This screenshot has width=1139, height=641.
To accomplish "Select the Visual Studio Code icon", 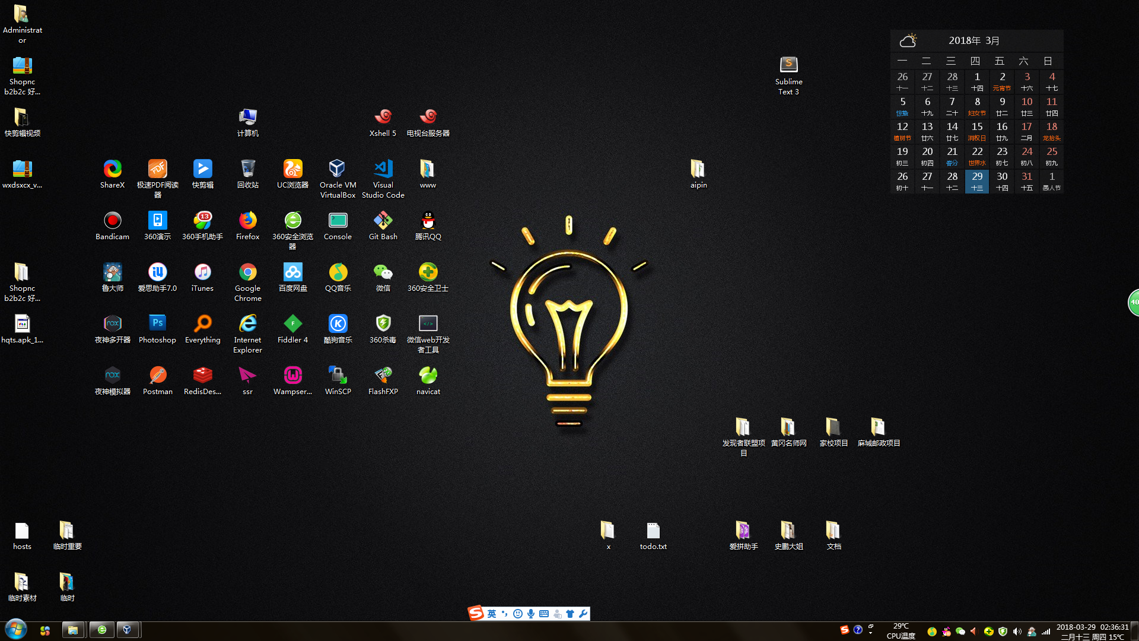I will pos(383,169).
